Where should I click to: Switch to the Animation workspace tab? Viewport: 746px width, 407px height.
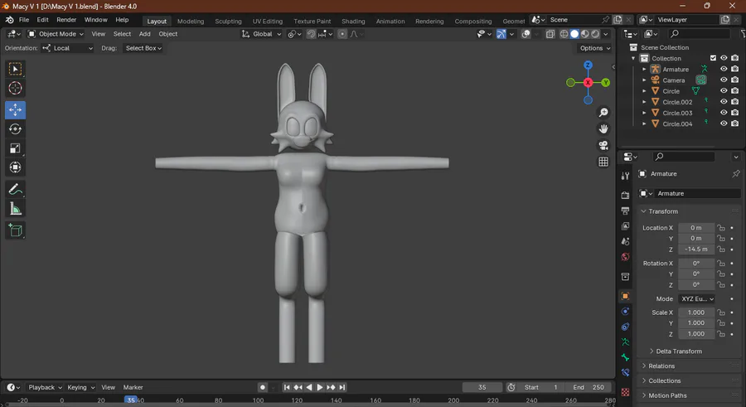(390, 21)
